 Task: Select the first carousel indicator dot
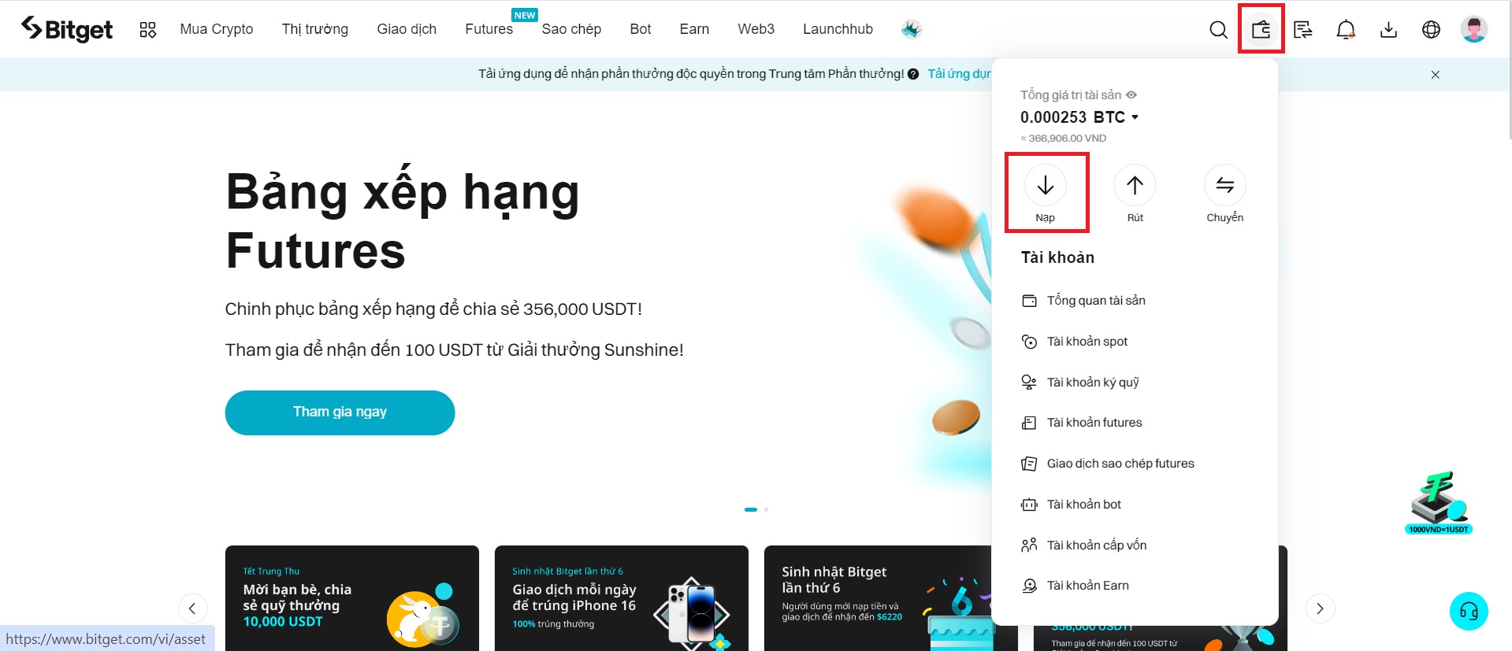pos(751,509)
